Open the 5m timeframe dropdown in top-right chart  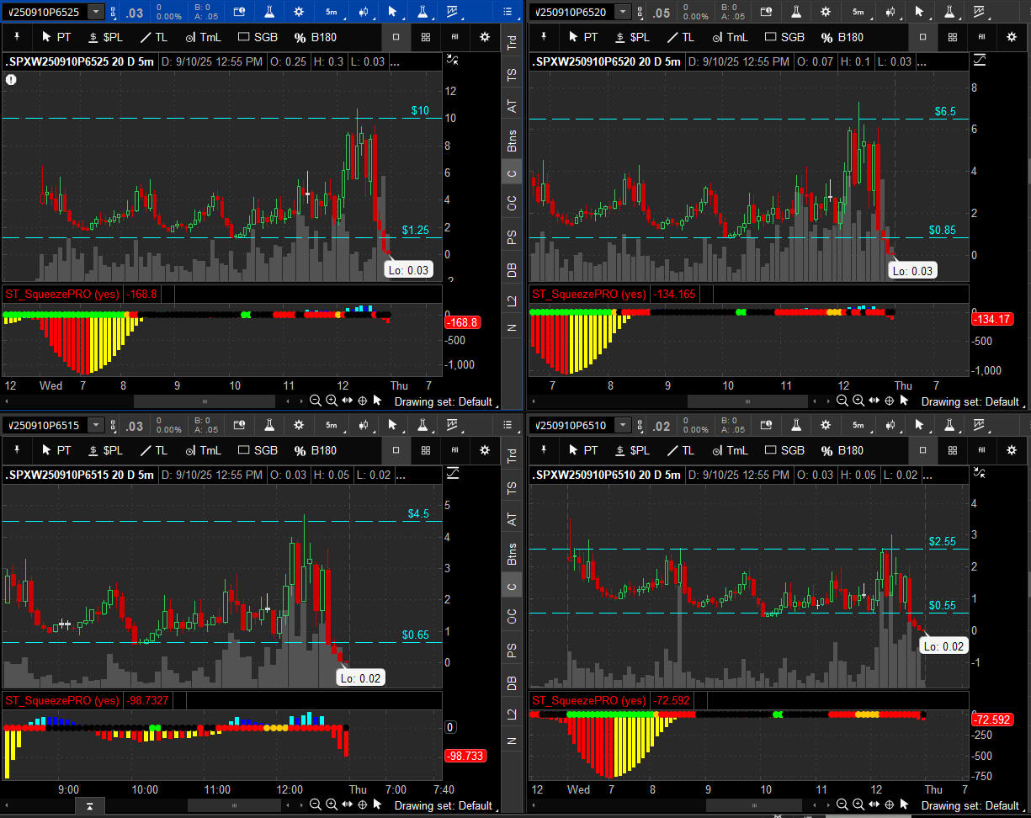click(858, 12)
